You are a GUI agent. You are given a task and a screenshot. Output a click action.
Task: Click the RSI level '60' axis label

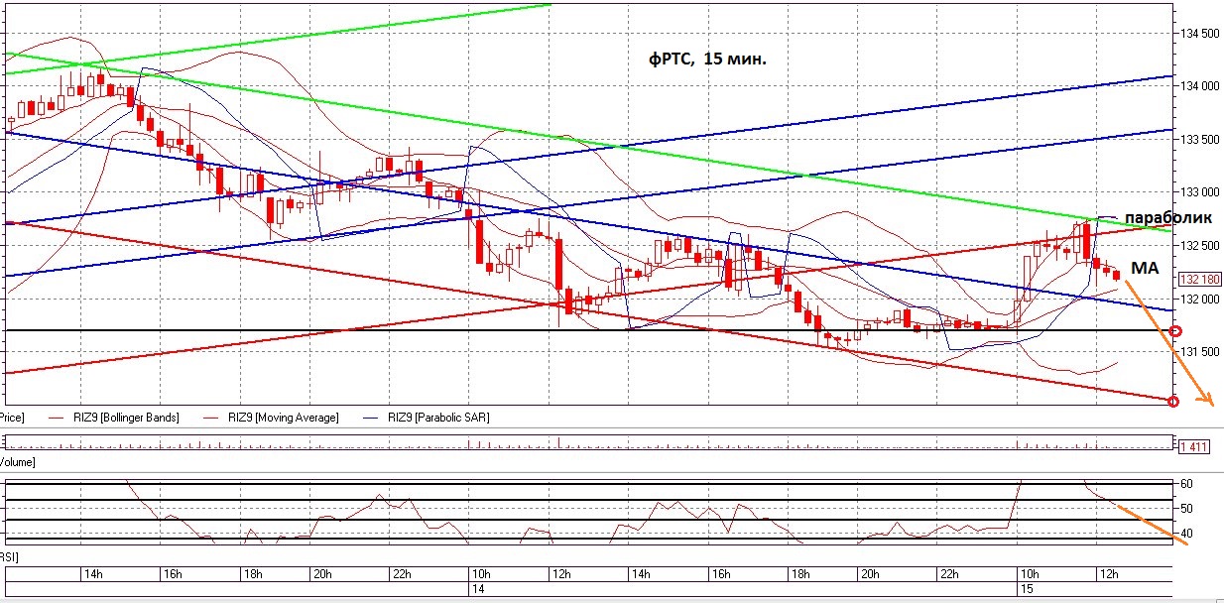pyautogui.click(x=1185, y=484)
